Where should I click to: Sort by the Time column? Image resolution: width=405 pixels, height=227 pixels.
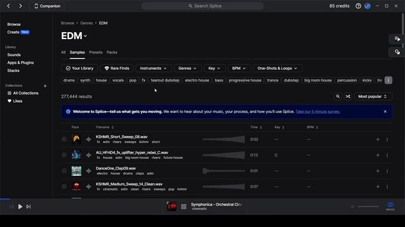click(x=256, y=127)
